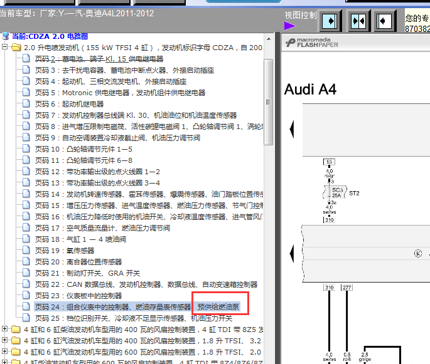Open 页码 4 起动机、三相交流发电机 page

click(x=110, y=81)
